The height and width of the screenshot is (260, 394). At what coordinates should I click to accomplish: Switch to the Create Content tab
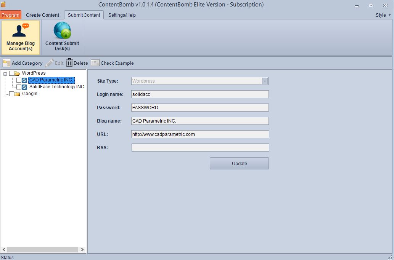pyautogui.click(x=42, y=15)
